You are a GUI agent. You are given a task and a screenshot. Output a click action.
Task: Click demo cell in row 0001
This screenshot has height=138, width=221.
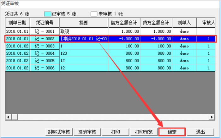coord(184,31)
